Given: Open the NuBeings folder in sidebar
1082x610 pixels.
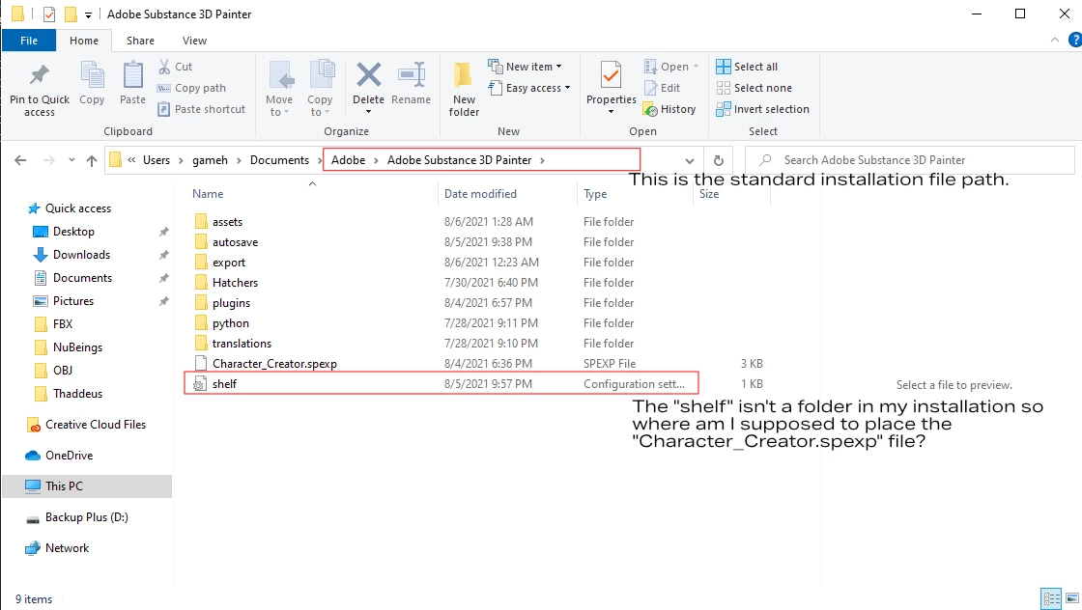Looking at the screenshot, I should (77, 347).
